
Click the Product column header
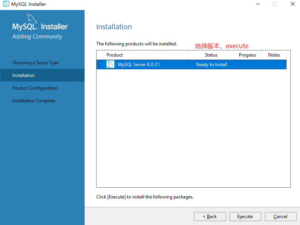point(147,55)
